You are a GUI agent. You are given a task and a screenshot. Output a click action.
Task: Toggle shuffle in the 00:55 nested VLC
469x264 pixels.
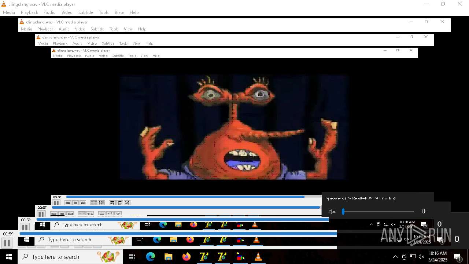127,203
